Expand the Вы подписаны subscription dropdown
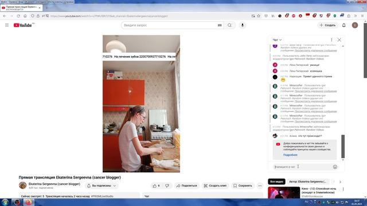This screenshot has width=367, height=206. (101, 185)
